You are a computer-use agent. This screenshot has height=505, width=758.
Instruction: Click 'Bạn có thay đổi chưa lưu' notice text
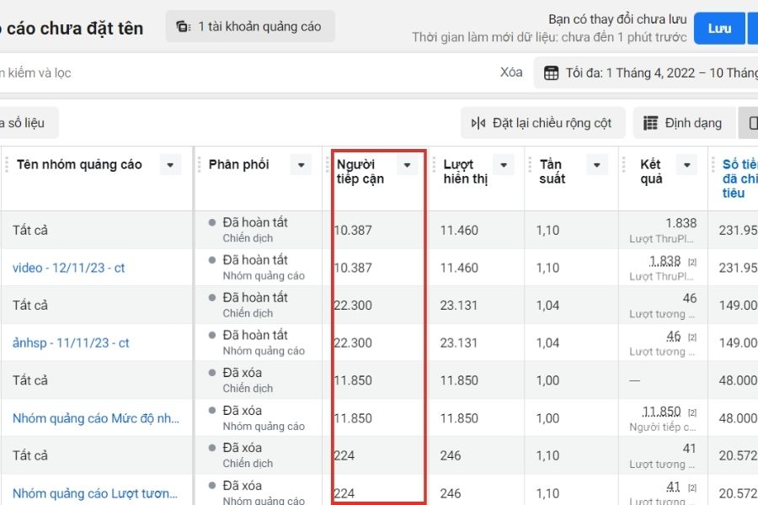(x=617, y=19)
